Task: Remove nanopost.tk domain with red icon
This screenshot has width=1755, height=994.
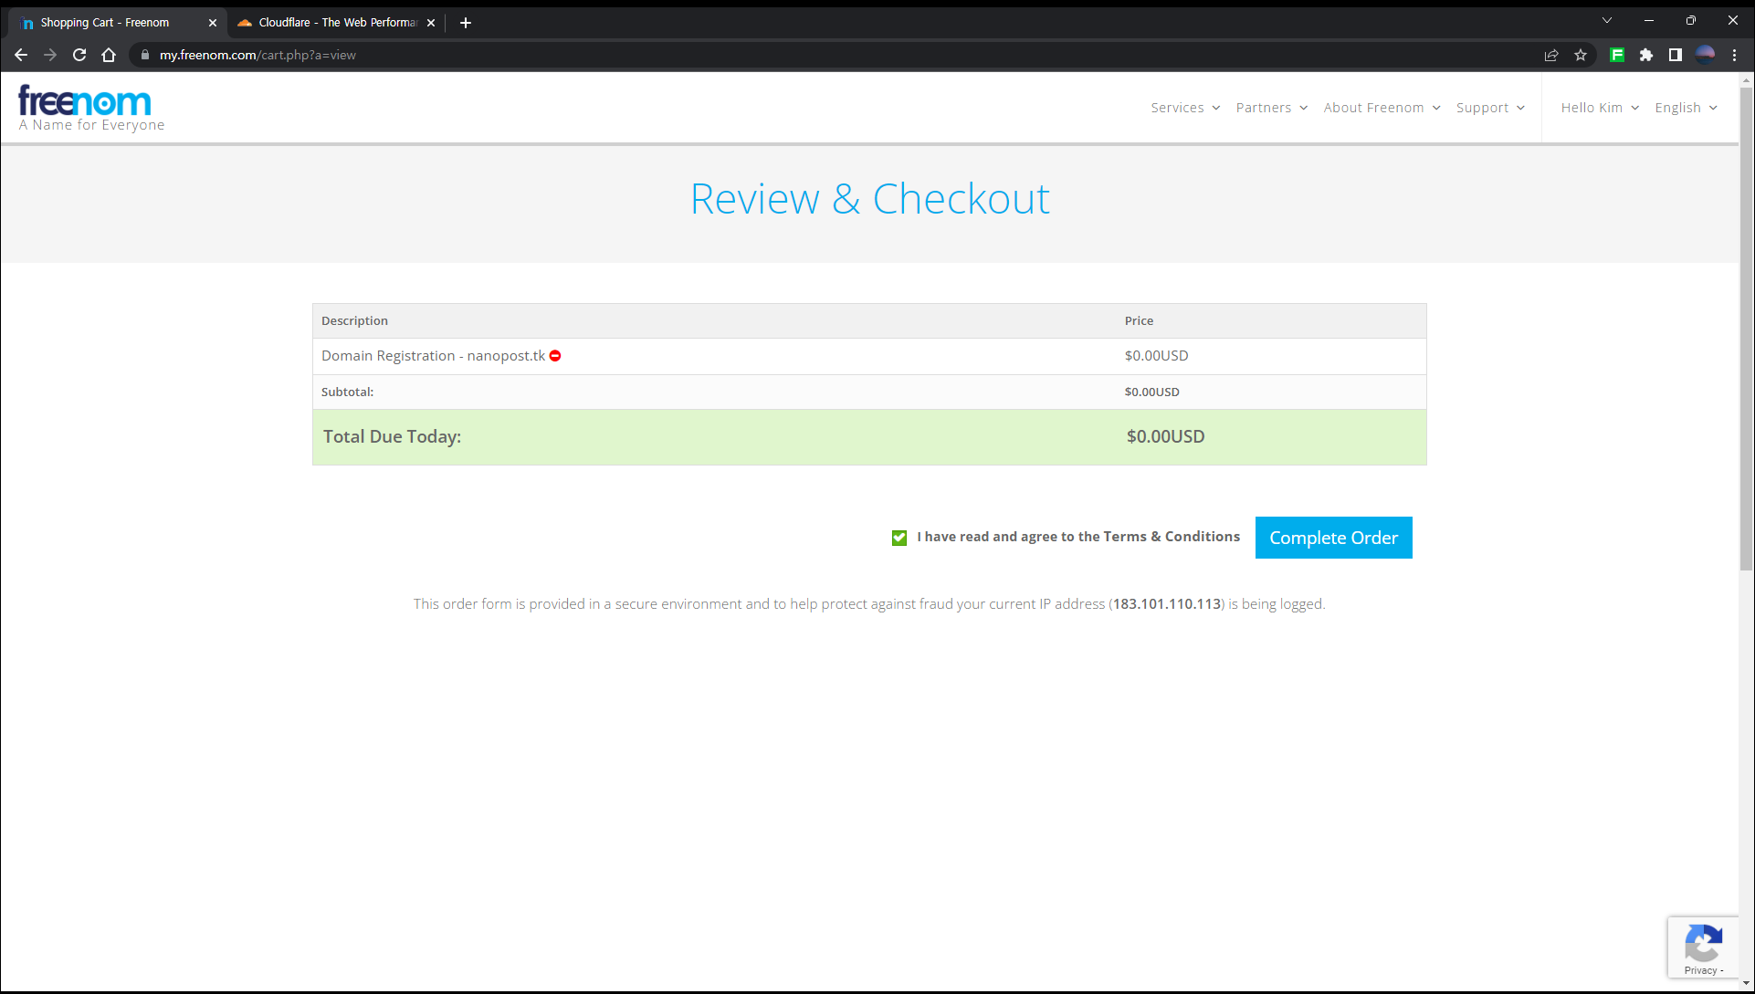Action: pos(555,356)
